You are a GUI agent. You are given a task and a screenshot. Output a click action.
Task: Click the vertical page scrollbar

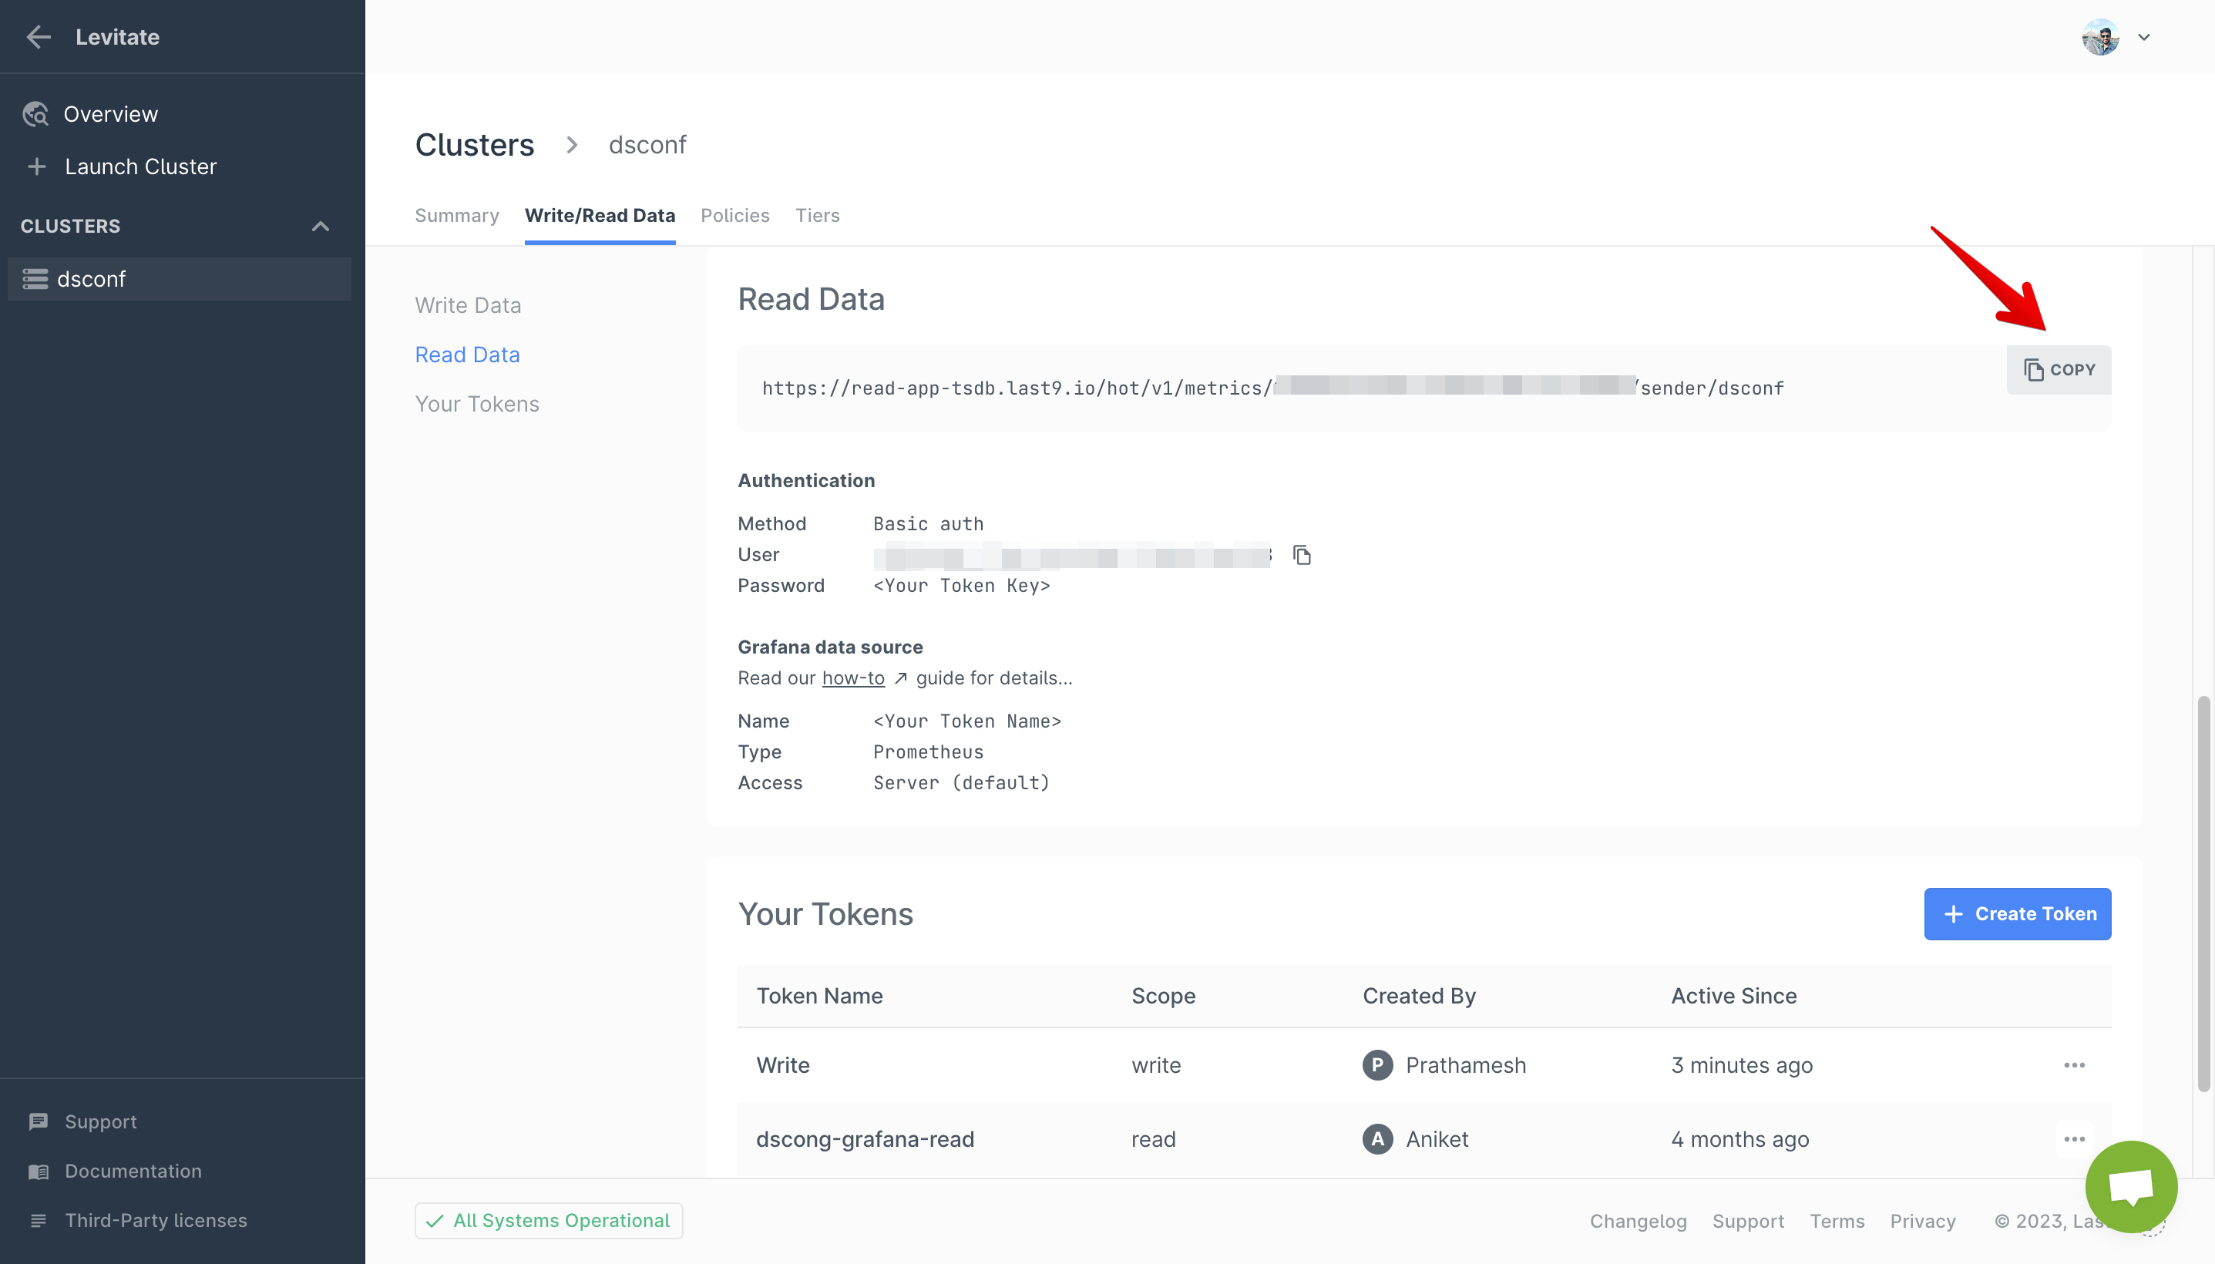pos(2203,893)
